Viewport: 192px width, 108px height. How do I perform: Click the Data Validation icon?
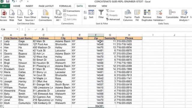pyautogui.click(x=159, y=13)
